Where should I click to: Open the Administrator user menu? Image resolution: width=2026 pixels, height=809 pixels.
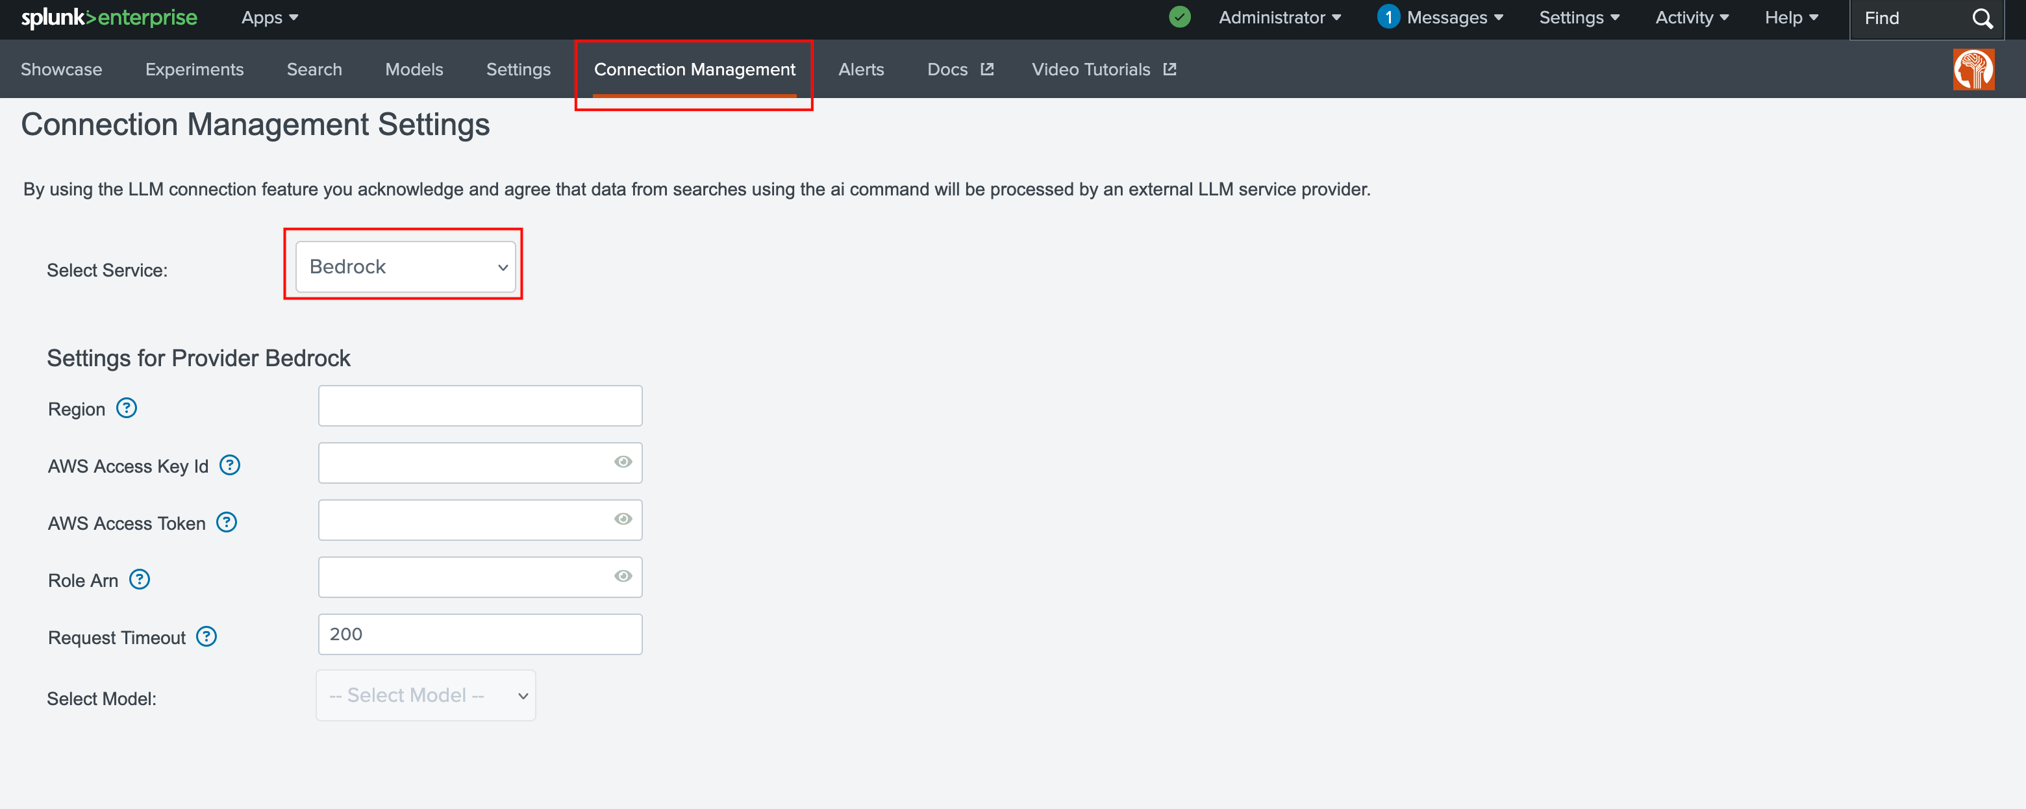point(1279,18)
